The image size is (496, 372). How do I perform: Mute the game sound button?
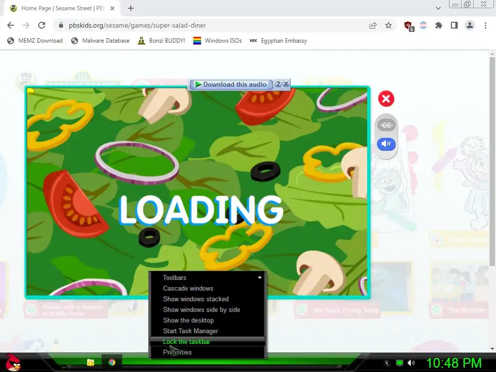[386, 144]
